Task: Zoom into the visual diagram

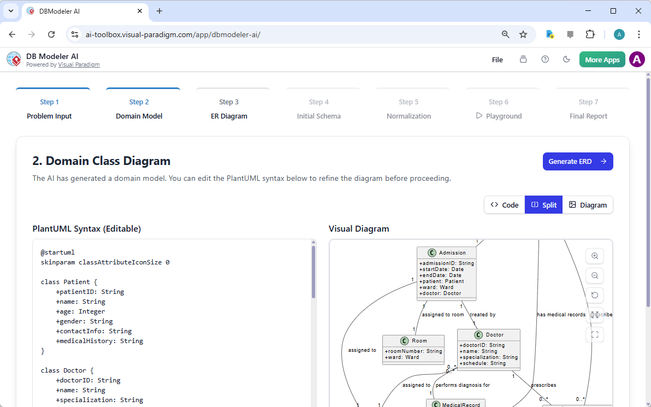Action: coord(594,256)
